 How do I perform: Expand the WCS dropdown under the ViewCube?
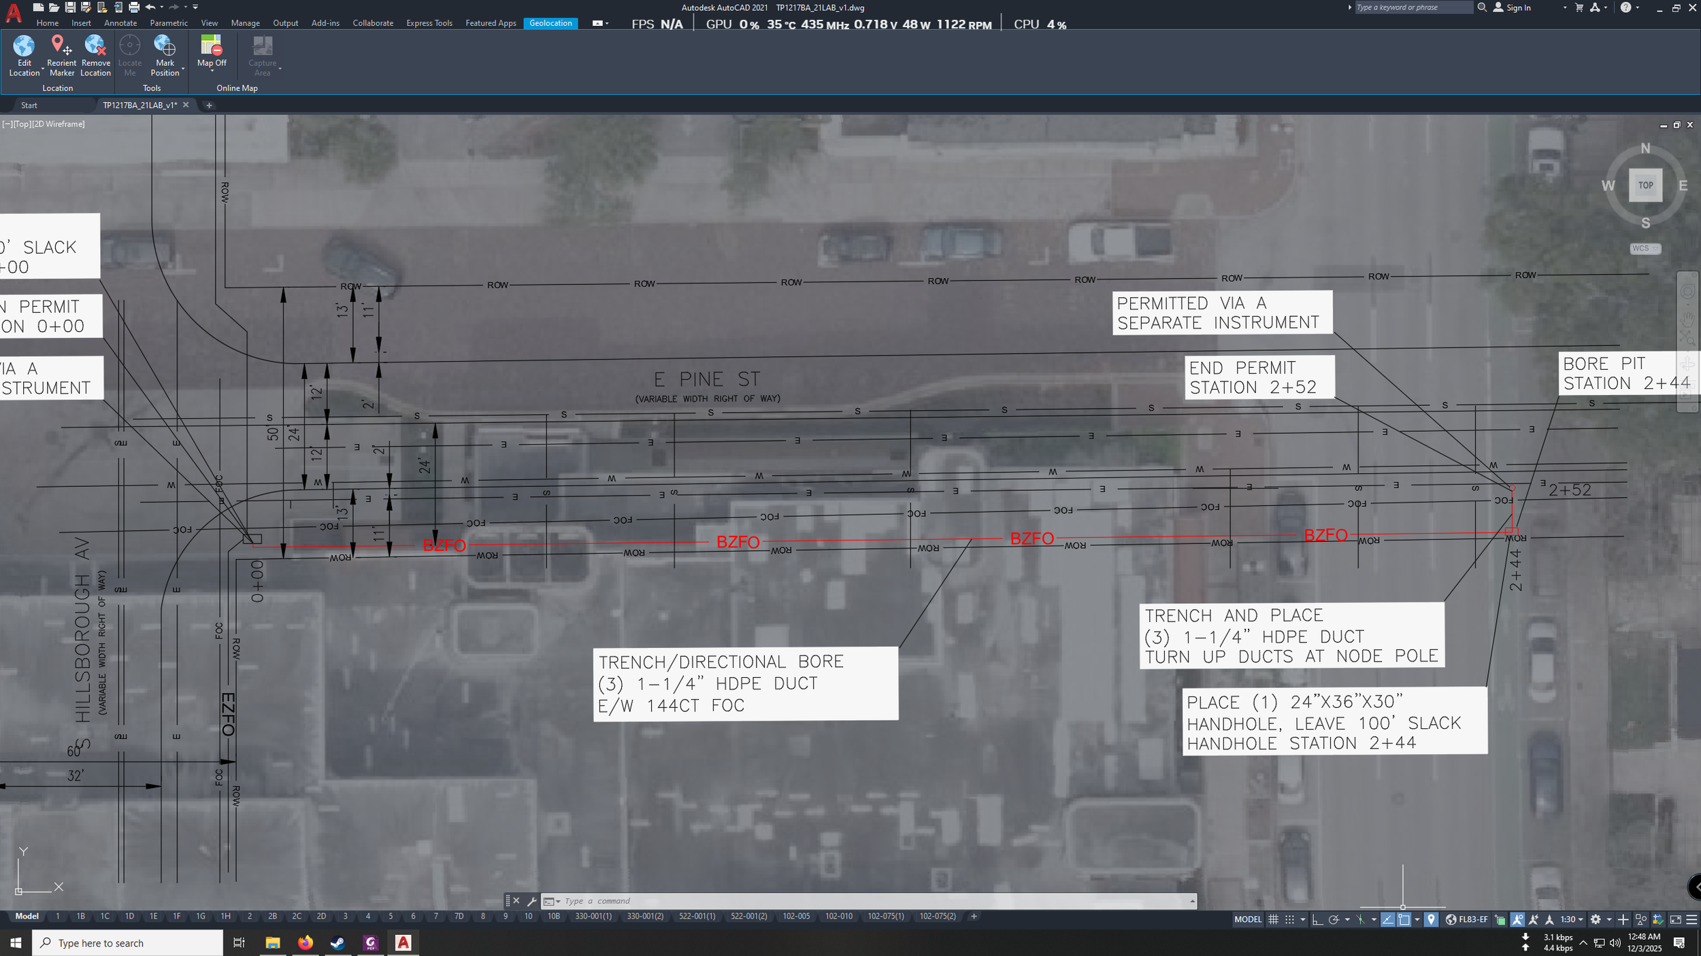click(x=1645, y=248)
